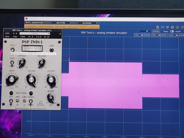Open the notes icon in the top toolbar
The width and height of the screenshot is (184, 138).
[x=158, y=27]
